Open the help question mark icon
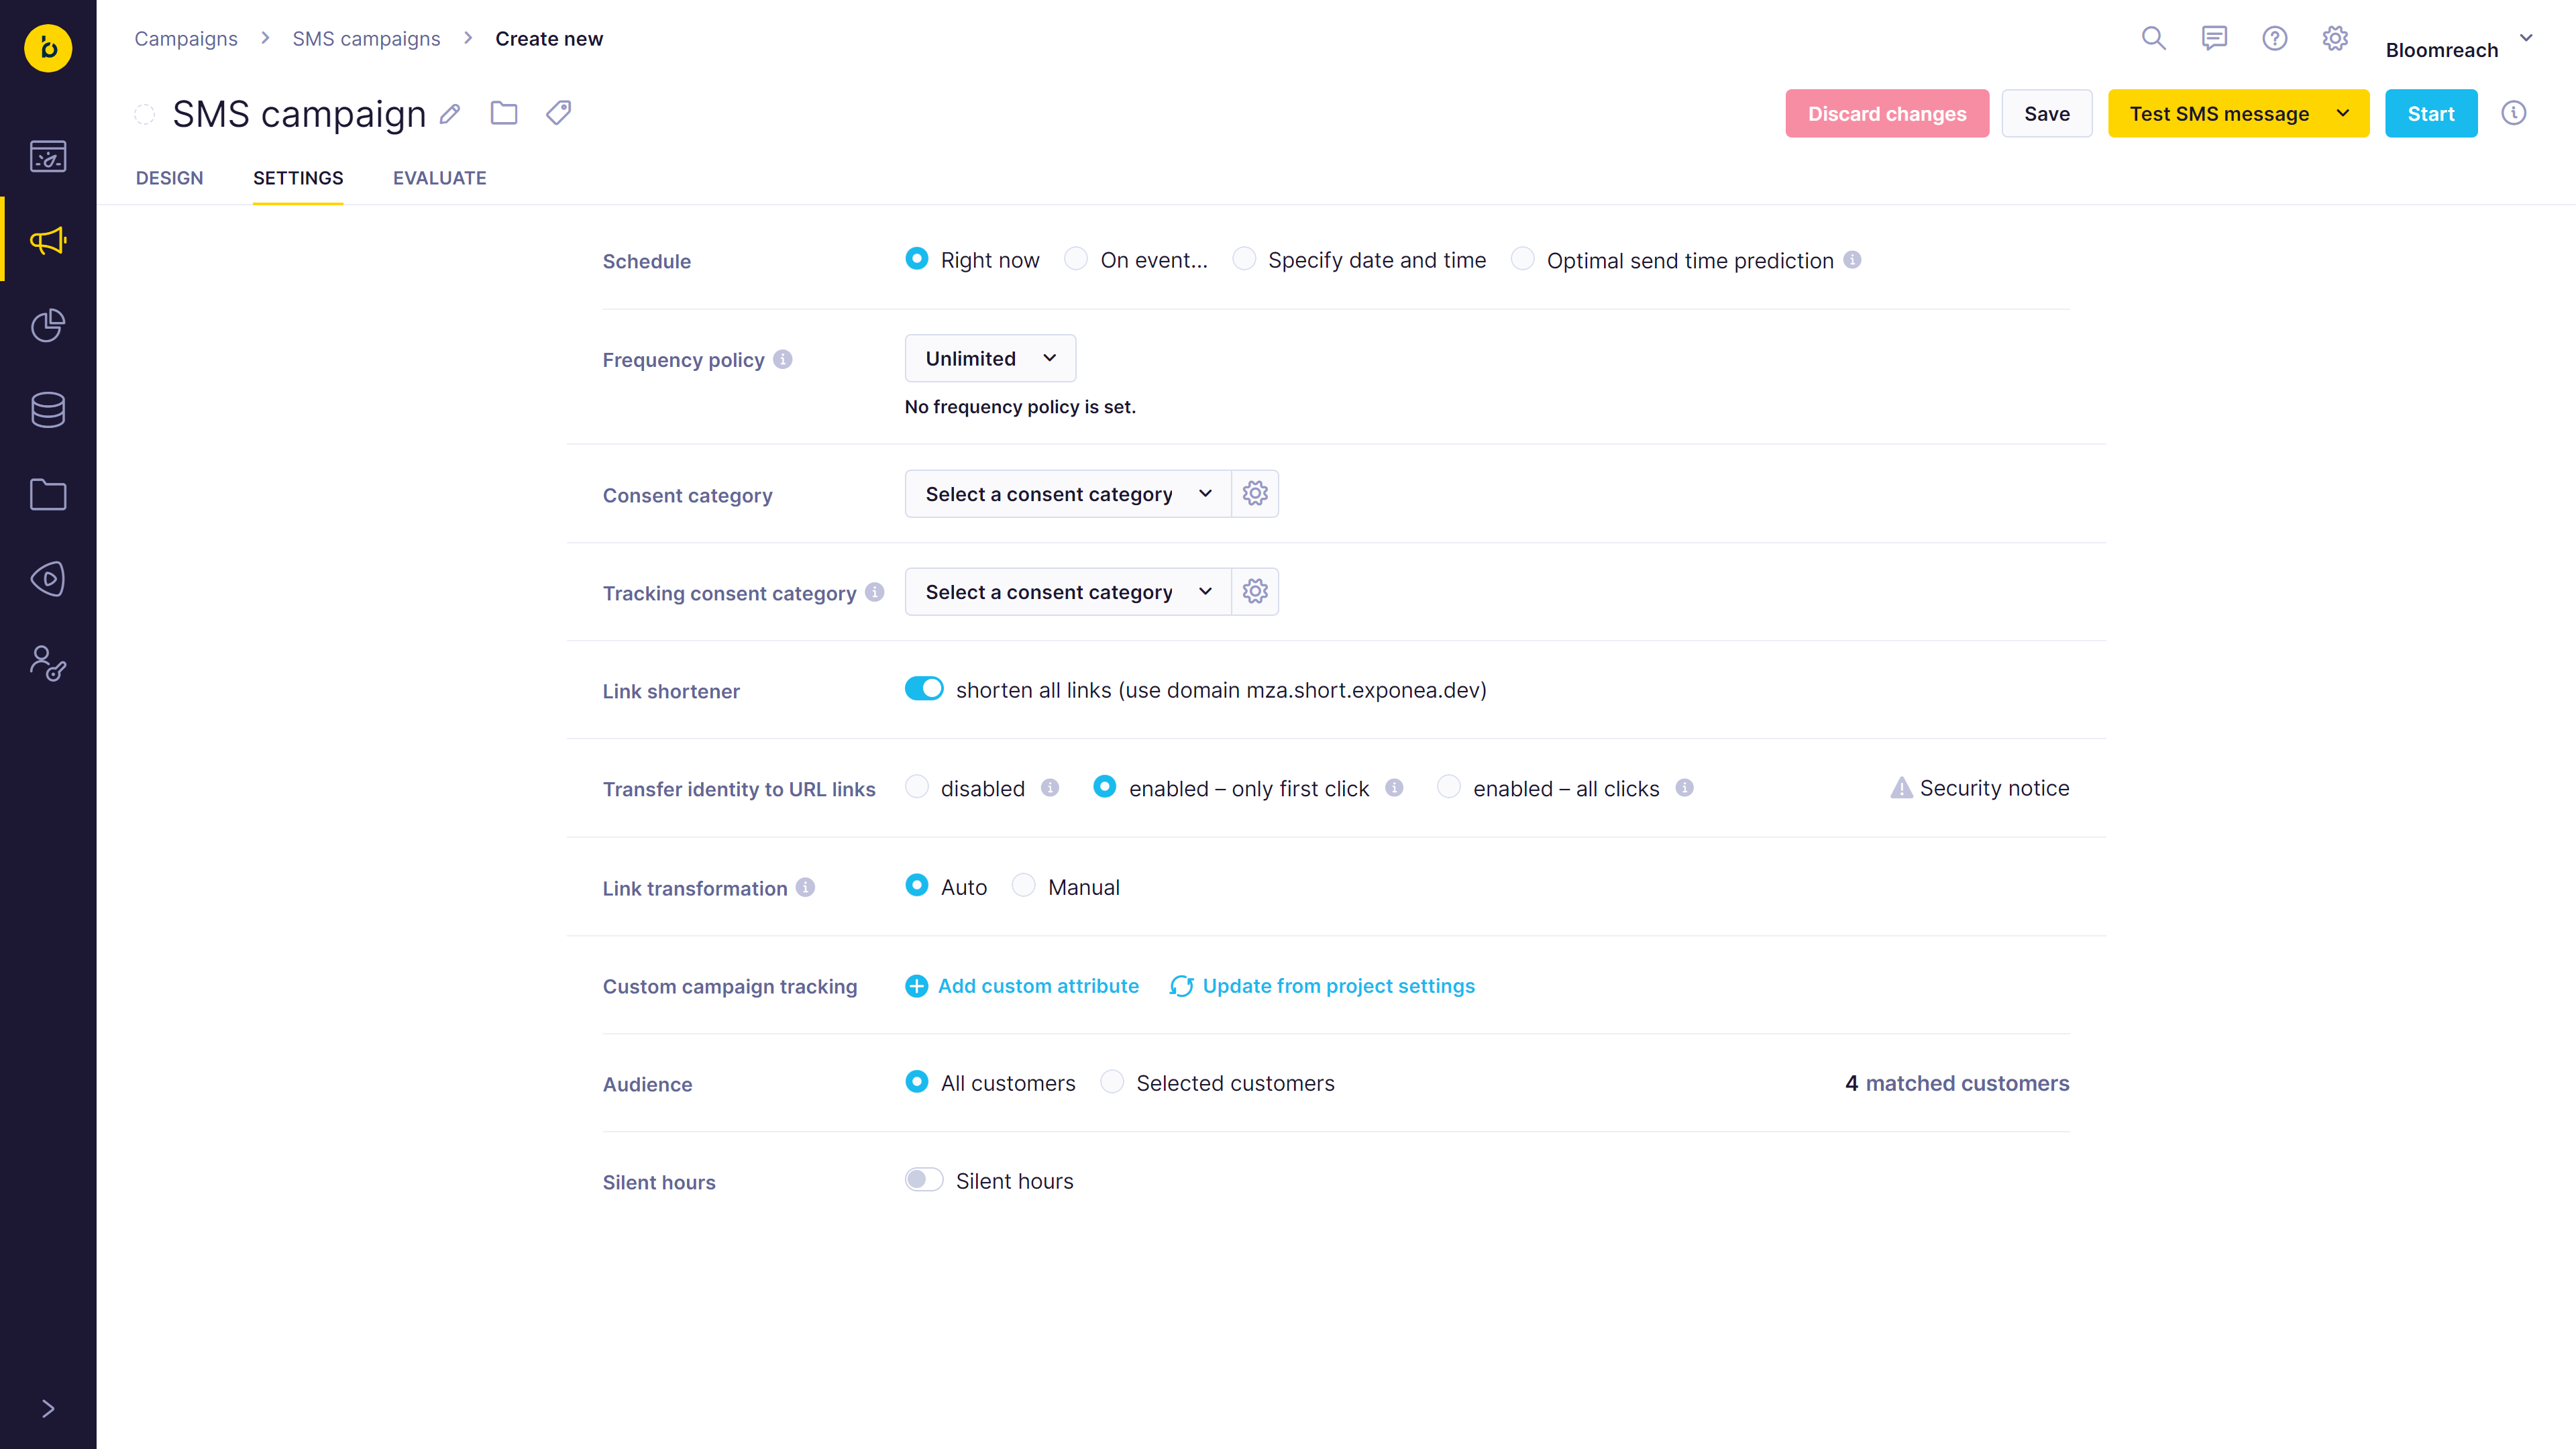This screenshot has height=1449, width=2576. [x=2274, y=39]
